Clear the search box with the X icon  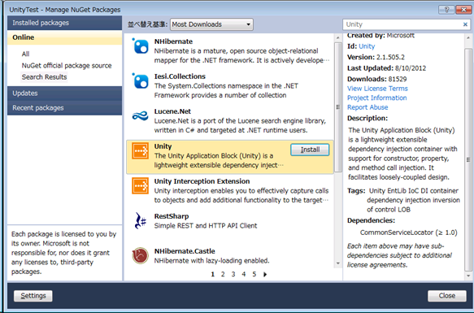[465, 24]
